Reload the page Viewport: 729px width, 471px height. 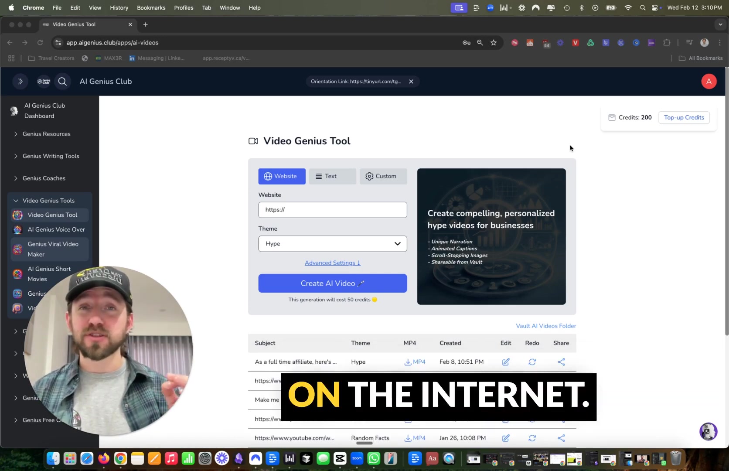[x=40, y=43]
